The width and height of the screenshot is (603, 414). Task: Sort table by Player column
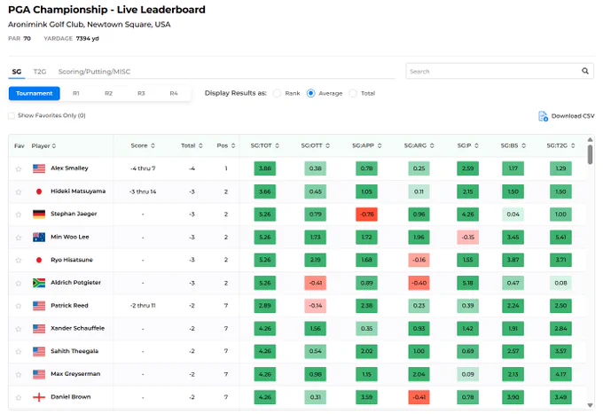43,145
